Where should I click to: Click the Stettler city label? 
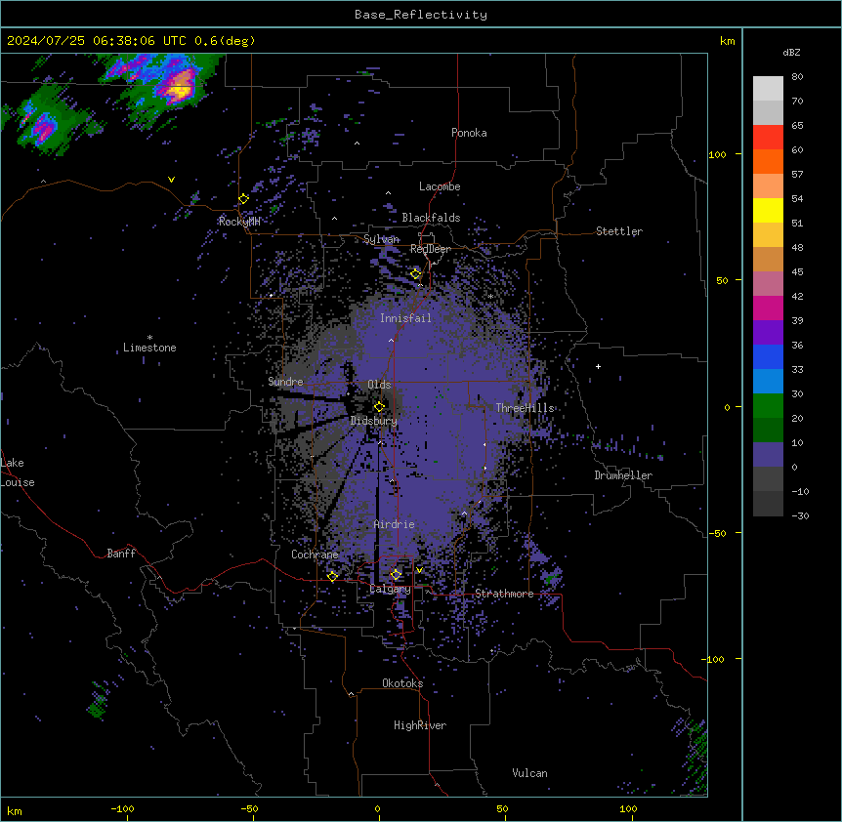(x=618, y=231)
